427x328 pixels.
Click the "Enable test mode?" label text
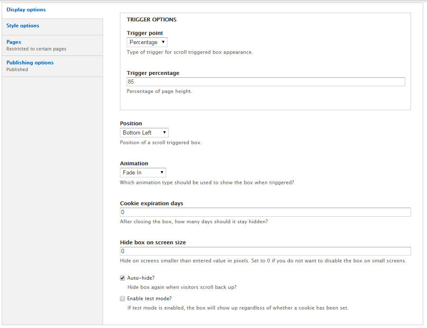pyautogui.click(x=149, y=299)
